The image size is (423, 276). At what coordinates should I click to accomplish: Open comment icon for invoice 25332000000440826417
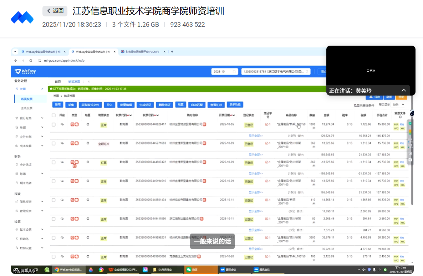point(62,124)
